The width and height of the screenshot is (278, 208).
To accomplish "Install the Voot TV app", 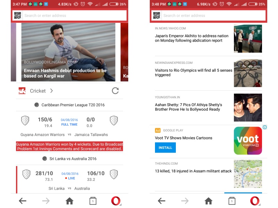I will click(x=165, y=148).
